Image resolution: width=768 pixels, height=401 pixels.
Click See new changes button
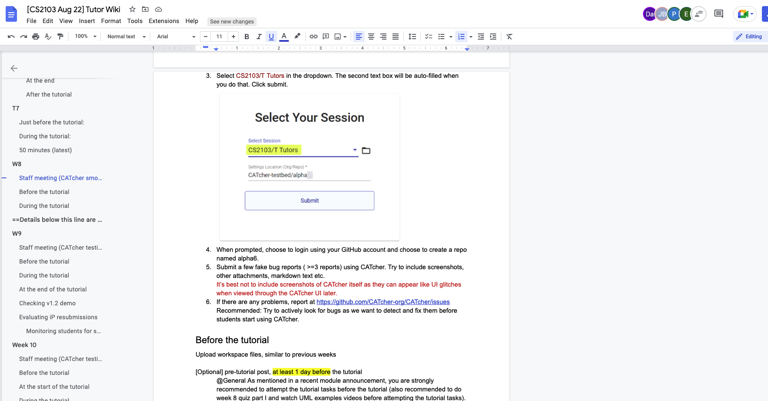pos(232,21)
